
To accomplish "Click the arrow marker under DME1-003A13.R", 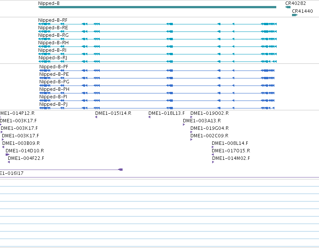I will point(184,125).
